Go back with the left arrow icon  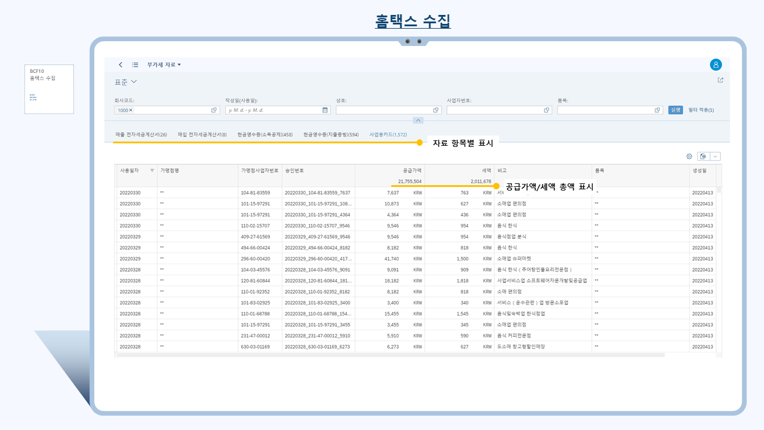click(121, 64)
